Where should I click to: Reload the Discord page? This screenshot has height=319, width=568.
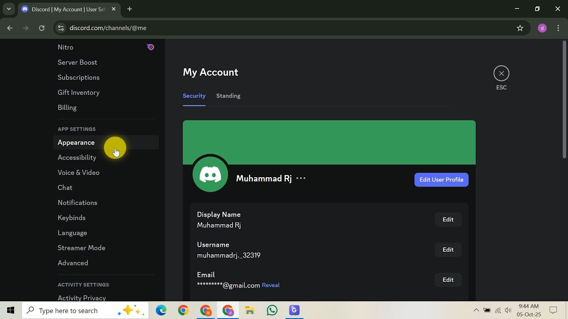pyautogui.click(x=42, y=28)
